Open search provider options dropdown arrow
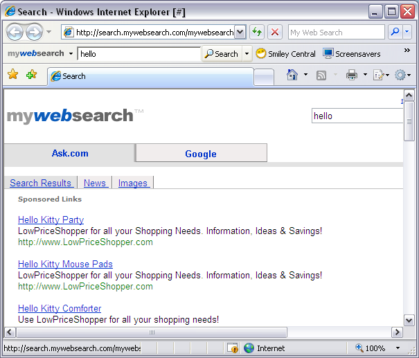The height and width of the screenshot is (358, 419). pyautogui.click(x=407, y=32)
